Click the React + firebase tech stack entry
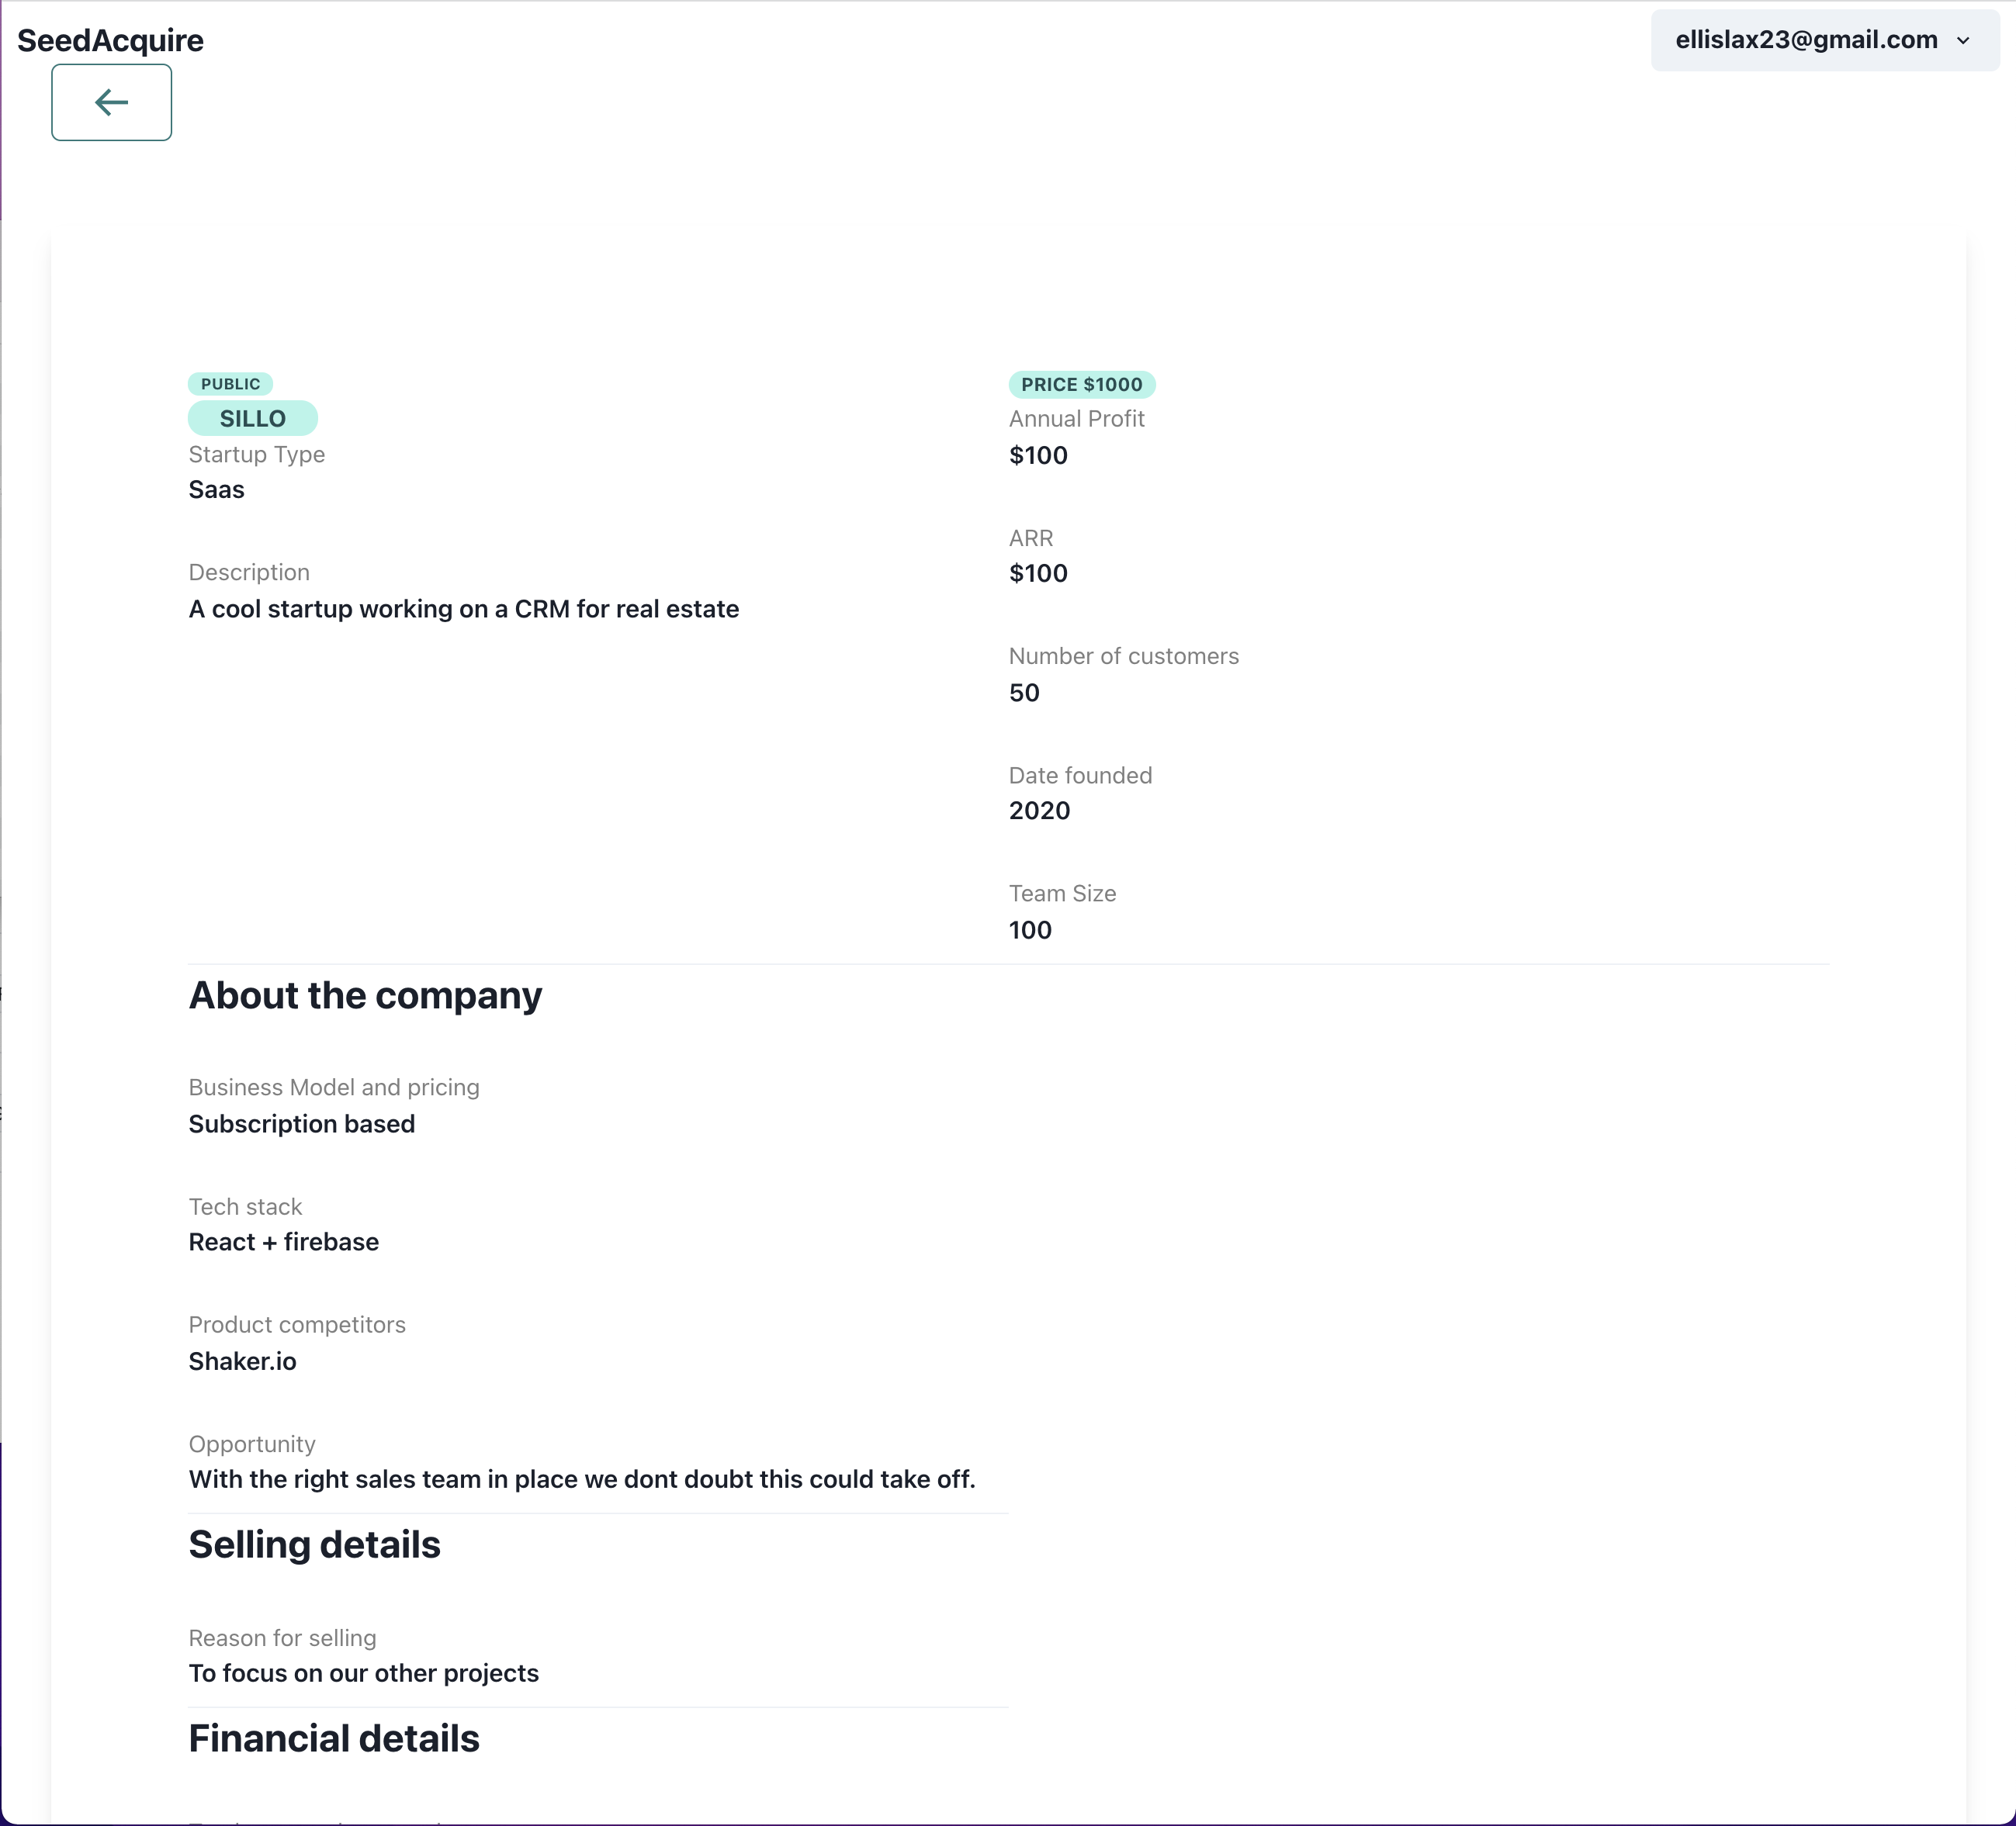The image size is (2016, 1826). pos(283,1241)
